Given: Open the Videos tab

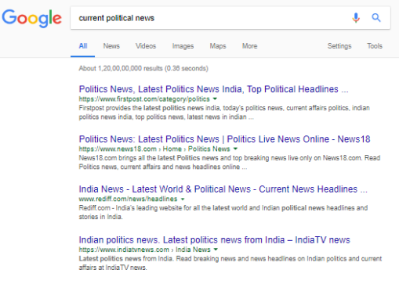Looking at the screenshot, I should pos(146,46).
